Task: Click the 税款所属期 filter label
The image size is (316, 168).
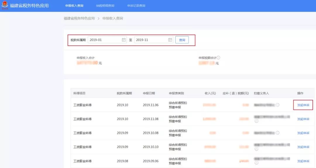Action: (x=78, y=40)
